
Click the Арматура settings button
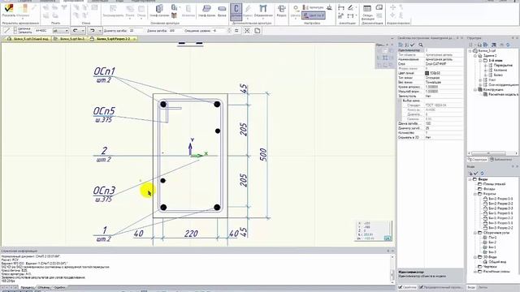click(x=313, y=7)
